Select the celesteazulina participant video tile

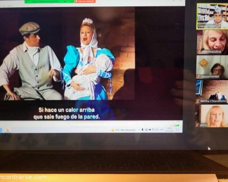tap(212, 42)
